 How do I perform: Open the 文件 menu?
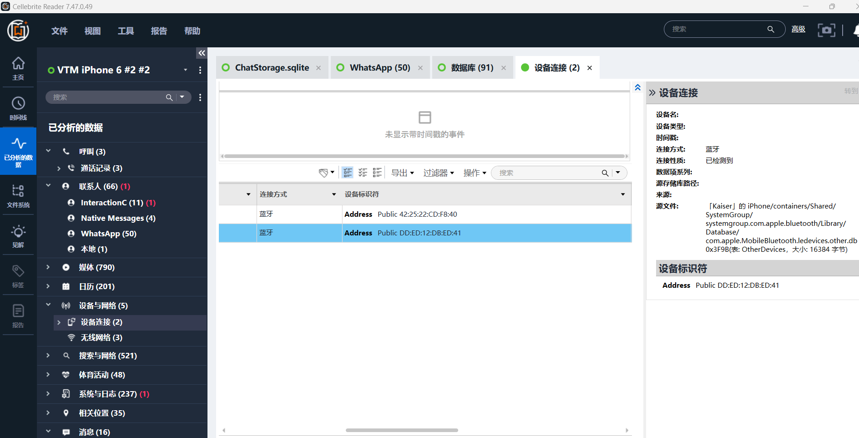point(60,31)
